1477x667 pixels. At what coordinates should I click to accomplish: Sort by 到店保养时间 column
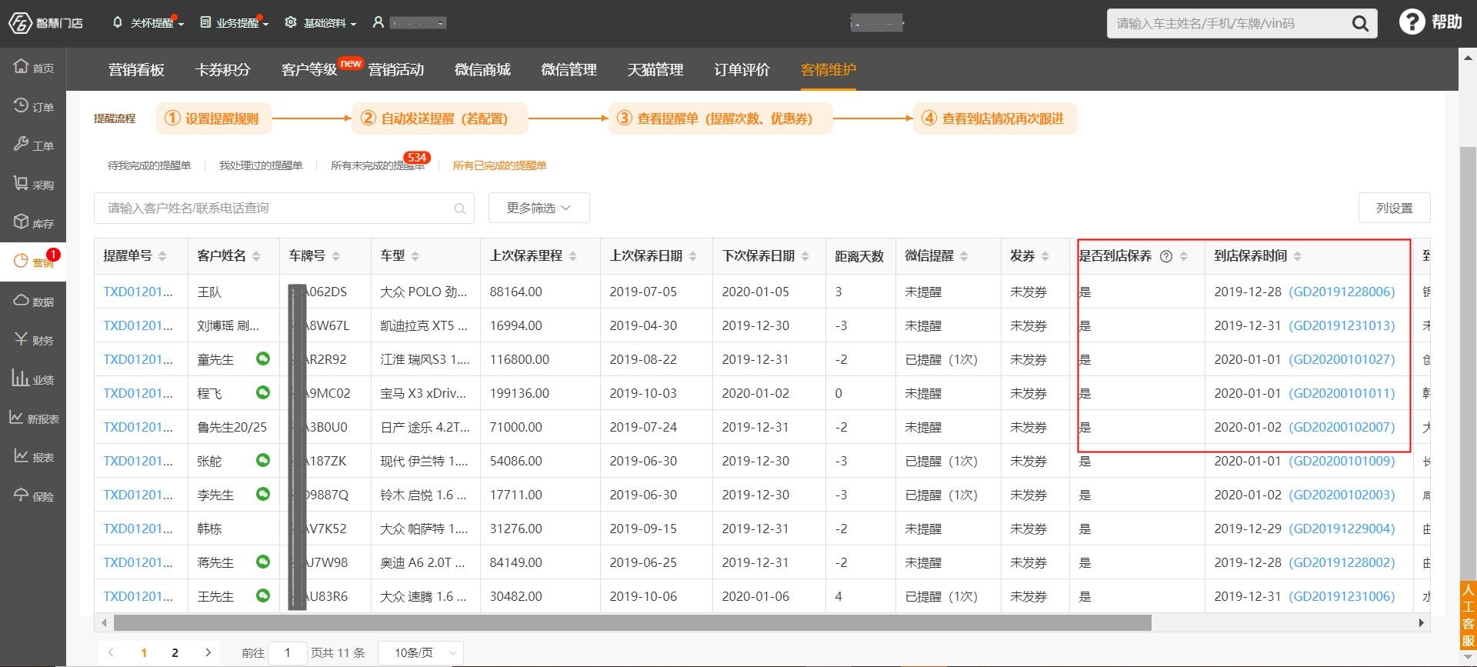coord(1297,256)
